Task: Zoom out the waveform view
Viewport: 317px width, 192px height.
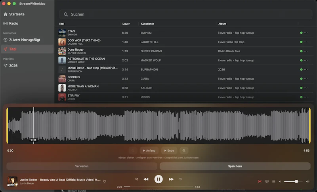Action: pyautogui.click(x=133, y=150)
